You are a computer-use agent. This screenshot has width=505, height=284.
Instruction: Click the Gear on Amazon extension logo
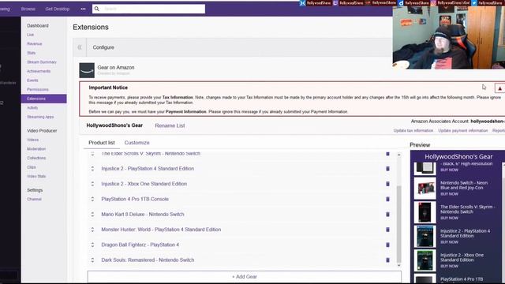tap(87, 70)
